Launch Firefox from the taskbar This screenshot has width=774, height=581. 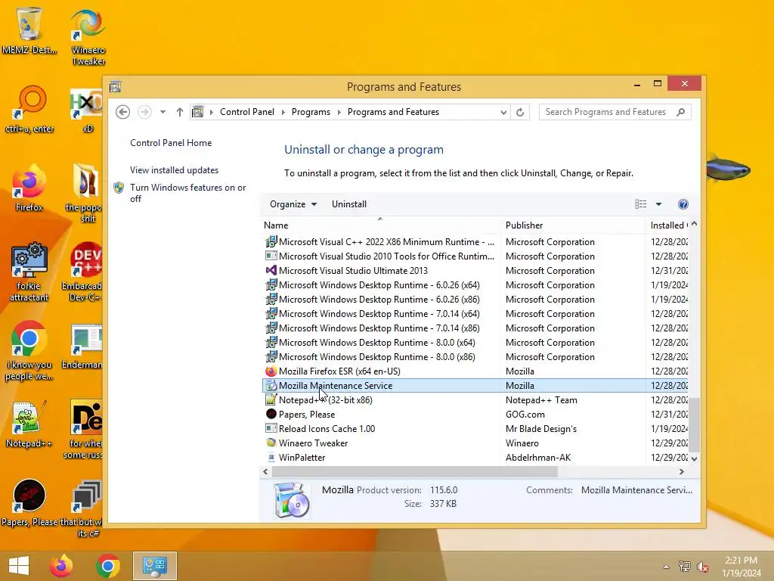(61, 566)
